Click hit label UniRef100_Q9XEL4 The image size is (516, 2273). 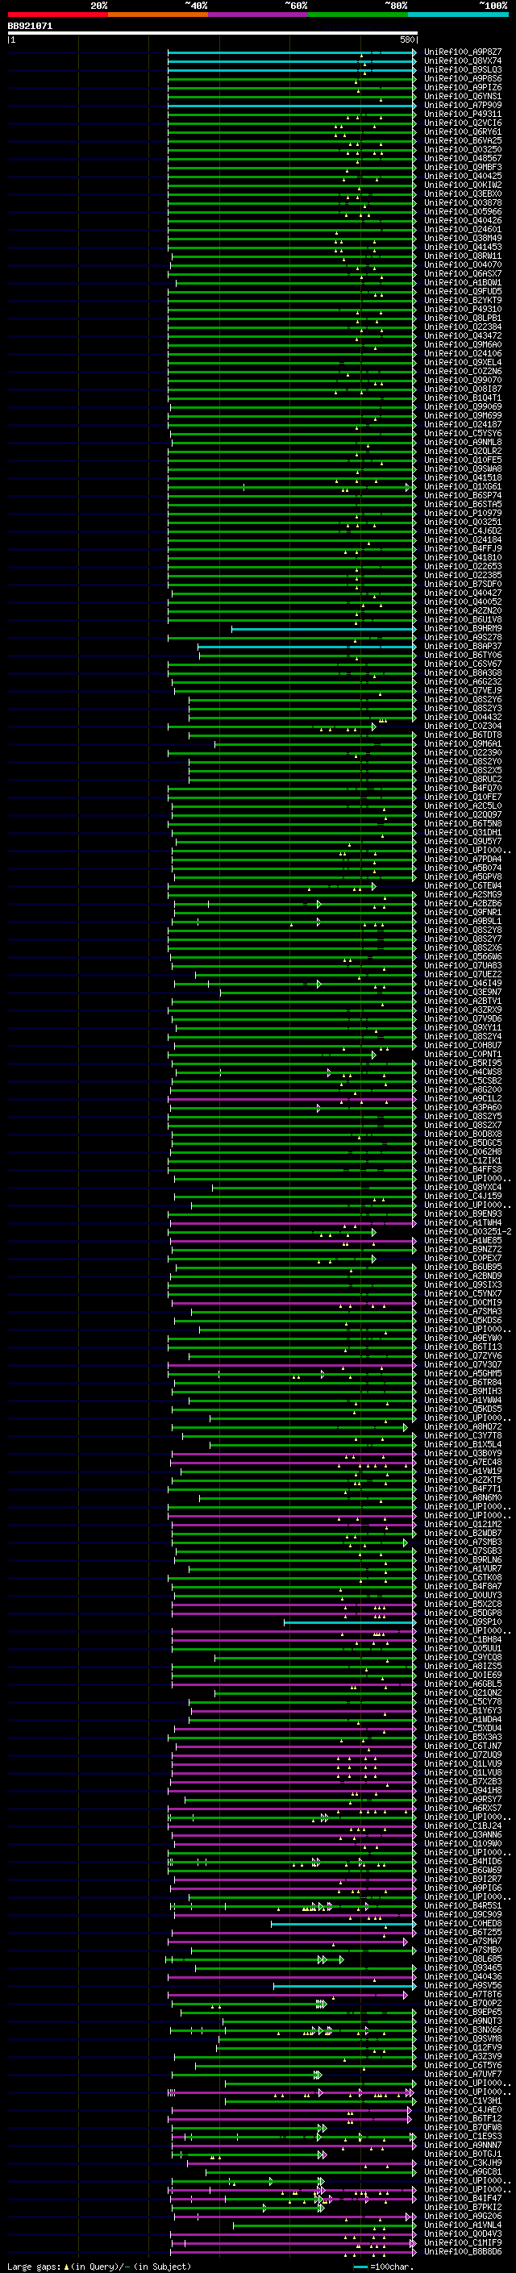tap(462, 362)
